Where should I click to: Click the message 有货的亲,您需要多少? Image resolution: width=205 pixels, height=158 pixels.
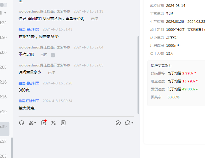(39, 37)
